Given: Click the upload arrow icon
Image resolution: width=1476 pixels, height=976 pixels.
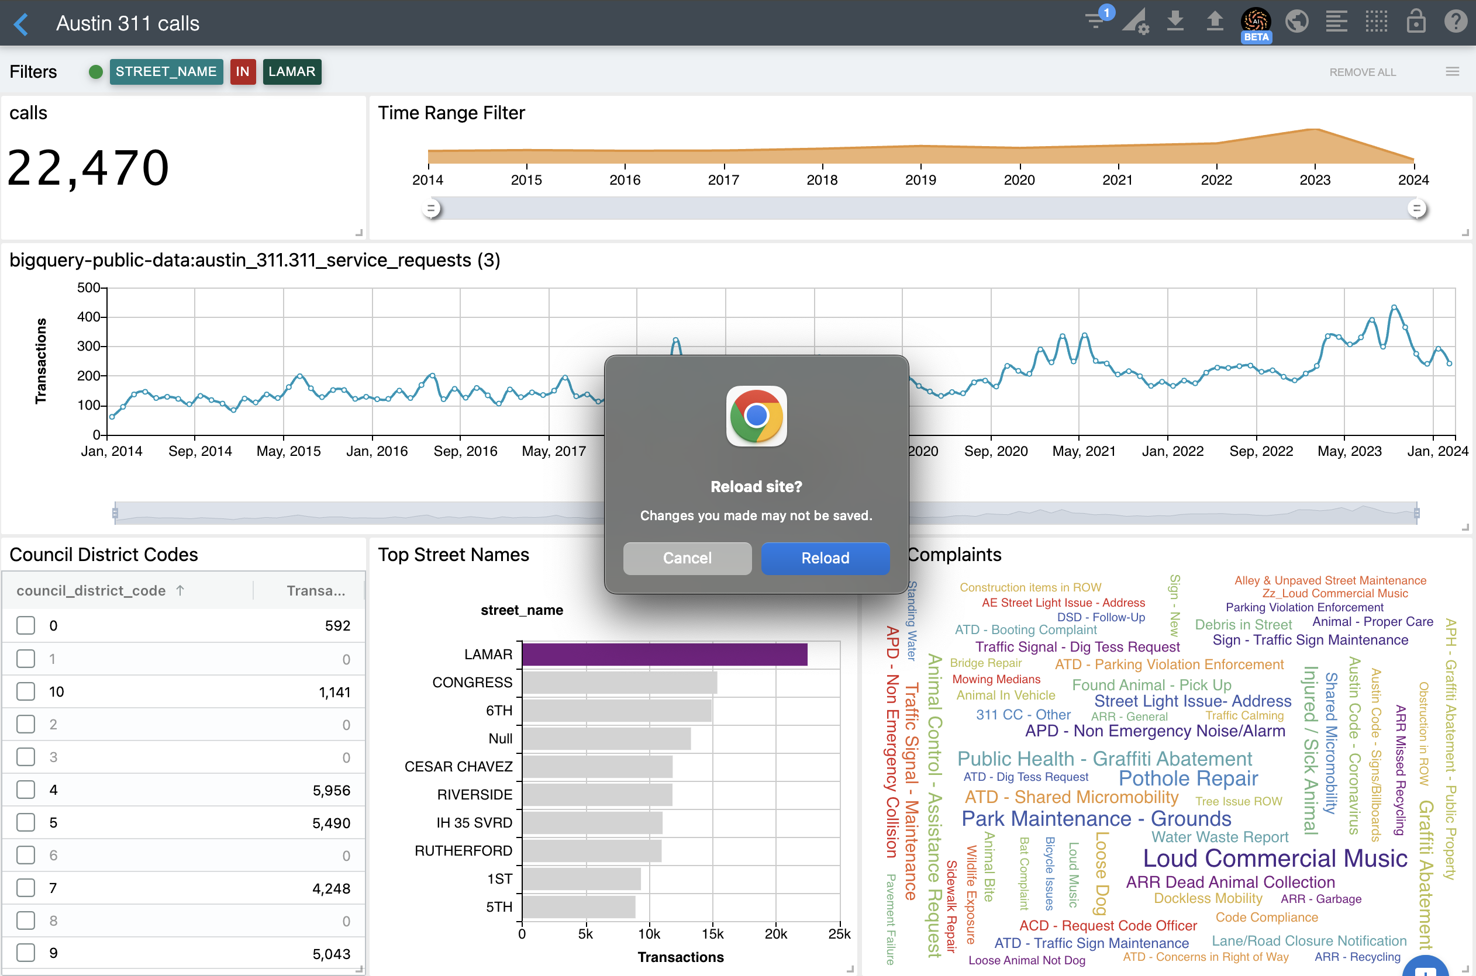Looking at the screenshot, I should tap(1215, 21).
